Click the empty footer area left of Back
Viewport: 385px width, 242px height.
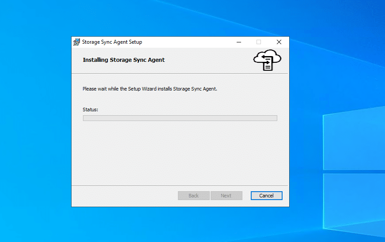click(124, 196)
